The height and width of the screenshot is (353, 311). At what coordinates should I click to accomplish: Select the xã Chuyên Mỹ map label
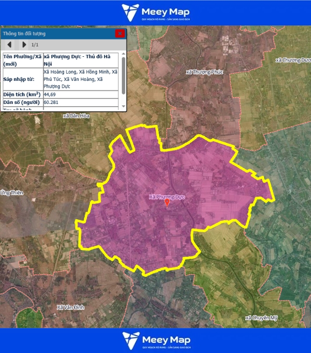(x=261, y=318)
